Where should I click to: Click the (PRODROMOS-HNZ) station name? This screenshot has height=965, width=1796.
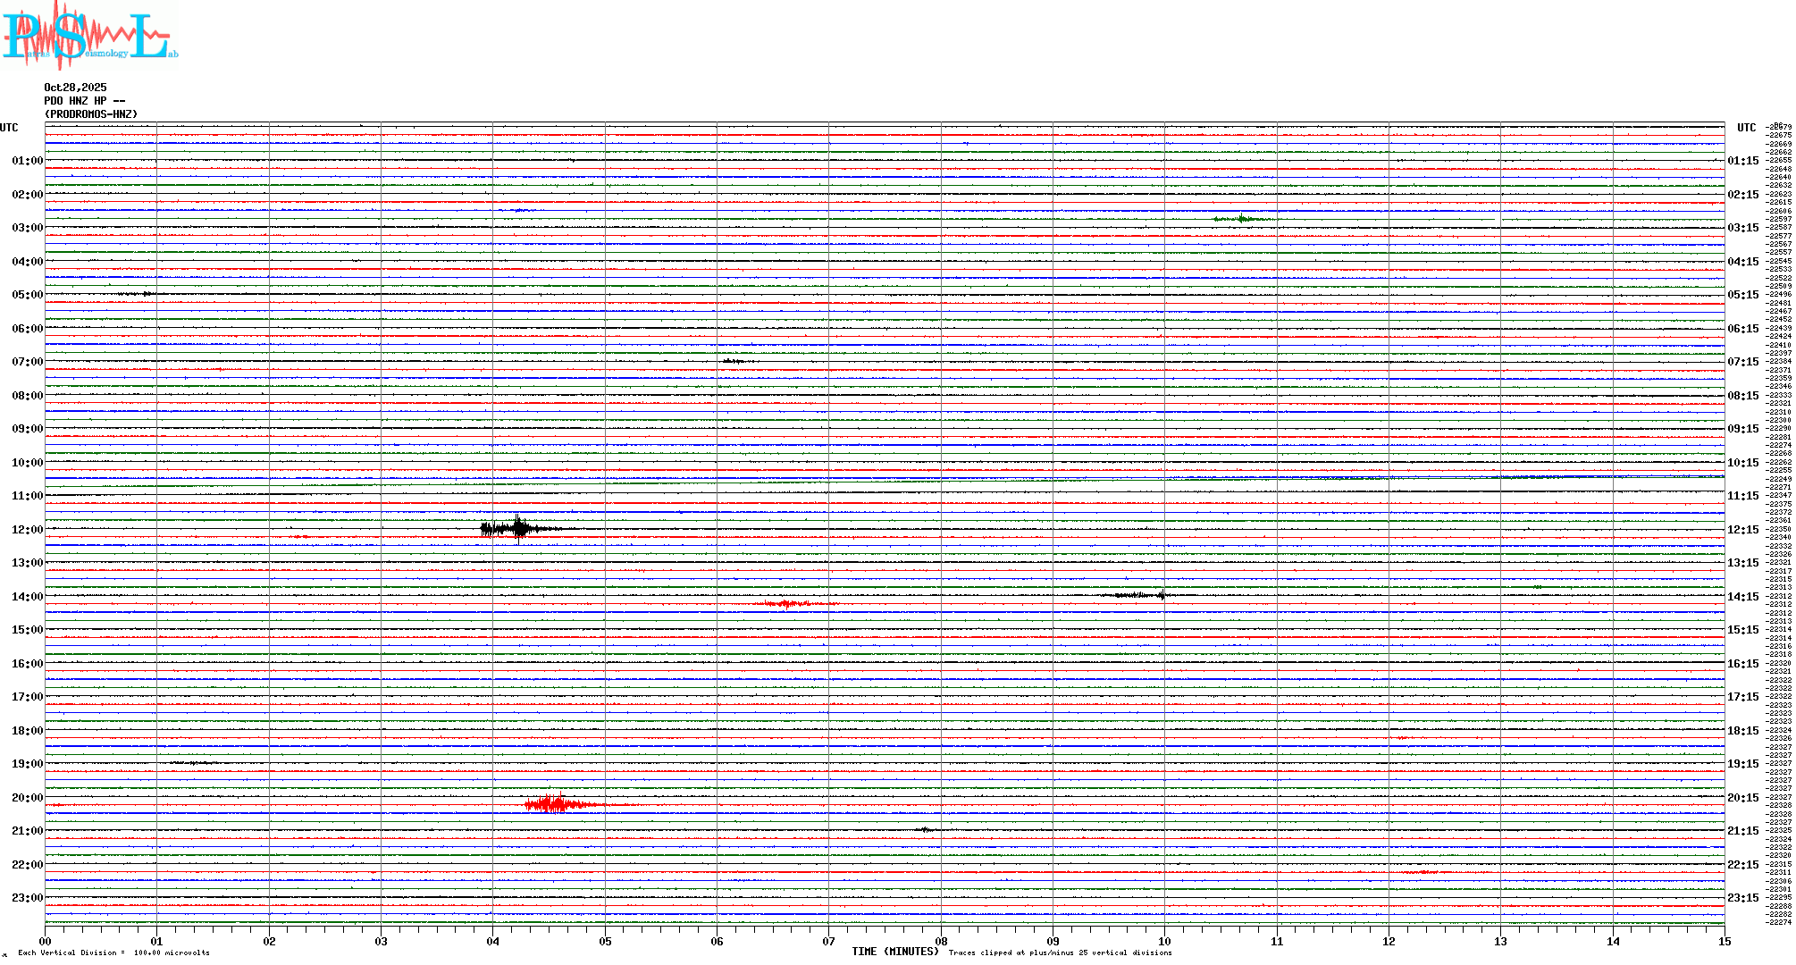(x=91, y=114)
